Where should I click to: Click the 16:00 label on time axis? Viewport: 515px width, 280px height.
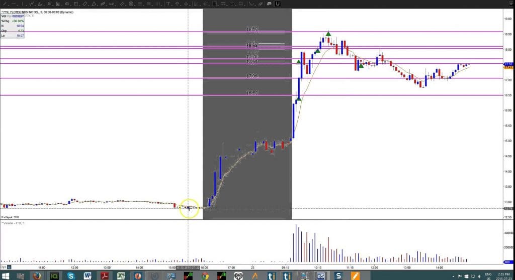point(204,267)
